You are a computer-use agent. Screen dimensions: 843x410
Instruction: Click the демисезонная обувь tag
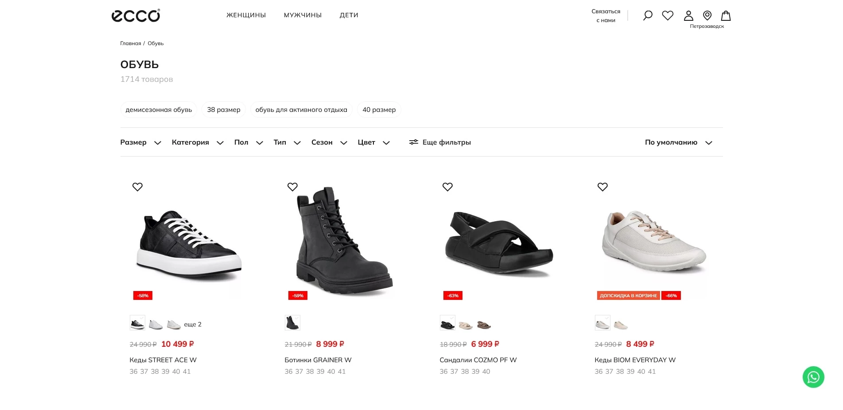coord(159,110)
